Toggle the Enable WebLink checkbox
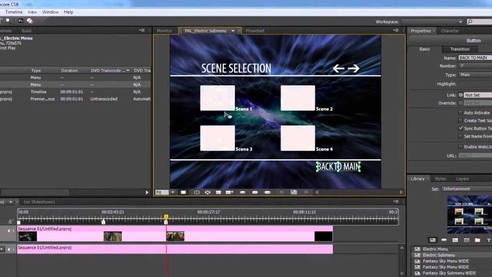This screenshot has width=492, height=277. 461,147
